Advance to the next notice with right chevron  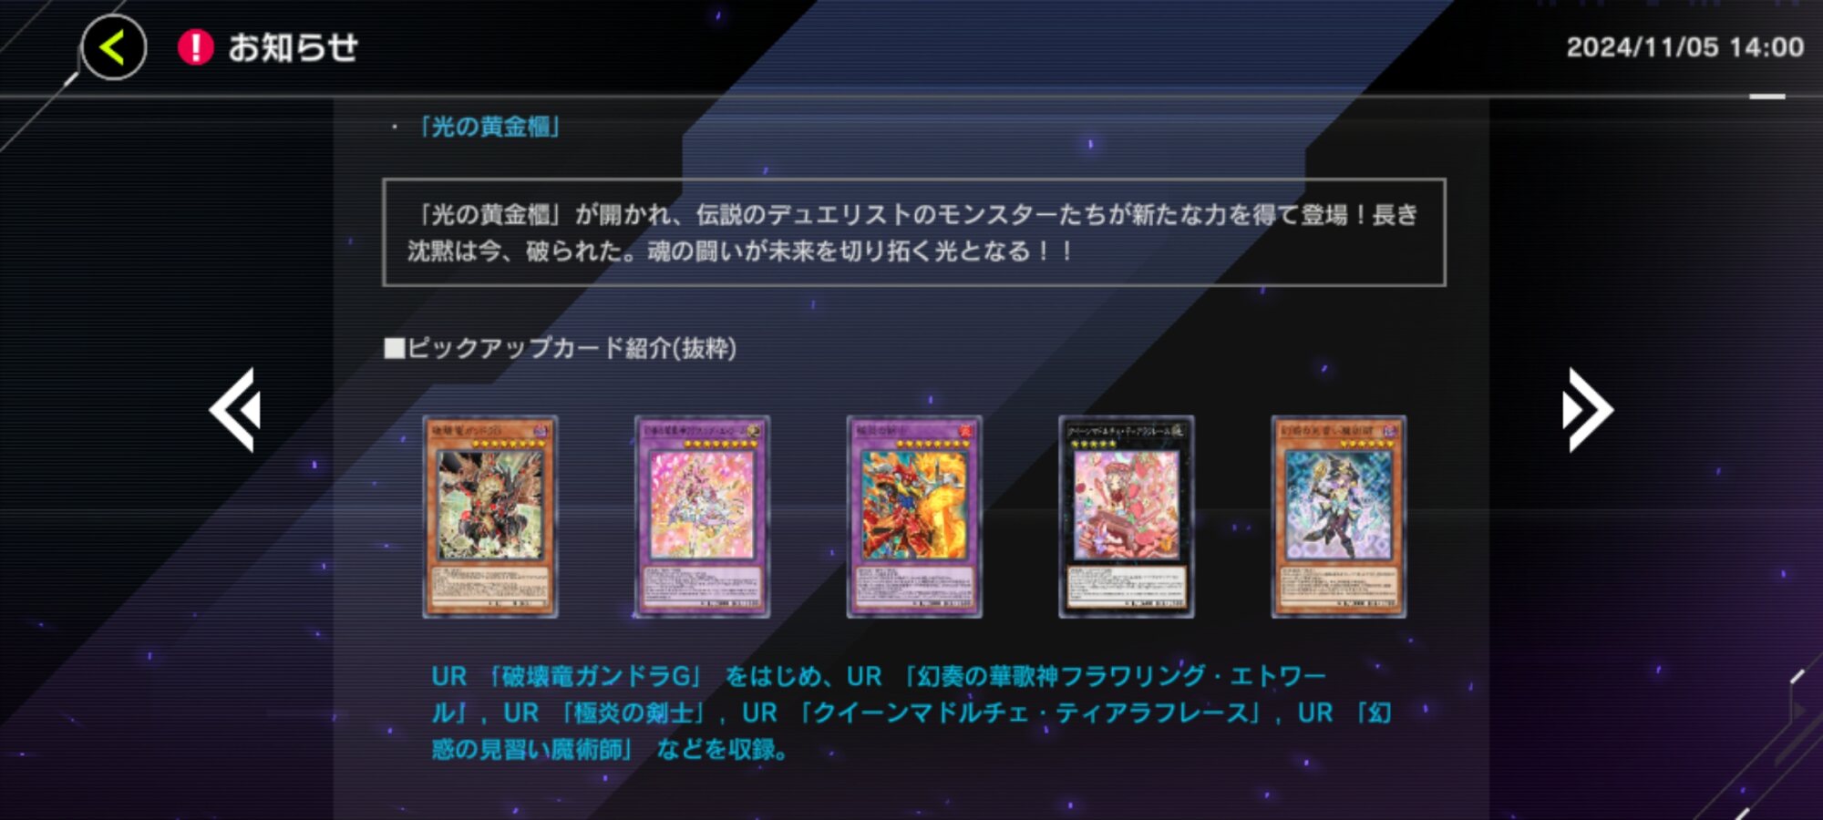pos(1587,410)
